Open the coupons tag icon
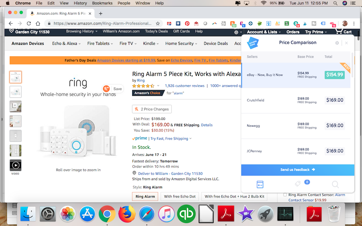 point(298,184)
